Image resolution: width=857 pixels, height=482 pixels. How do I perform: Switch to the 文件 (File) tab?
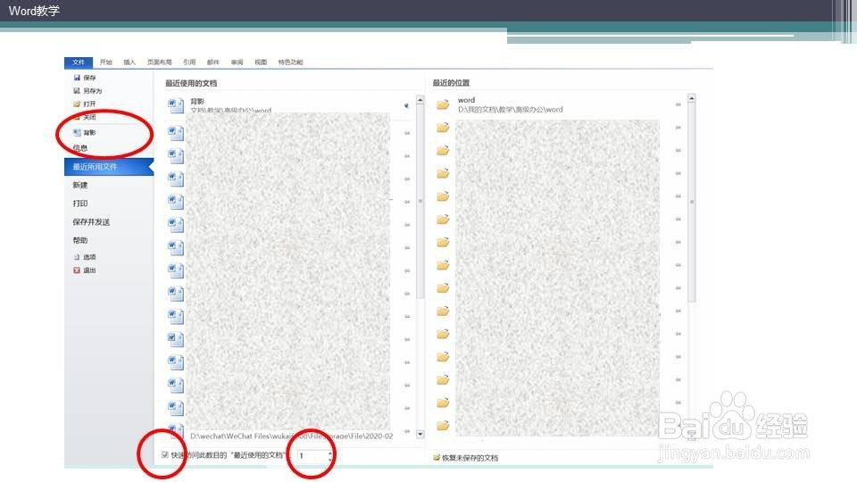pos(79,62)
